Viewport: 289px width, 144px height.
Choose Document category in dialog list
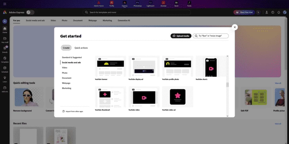(67, 78)
